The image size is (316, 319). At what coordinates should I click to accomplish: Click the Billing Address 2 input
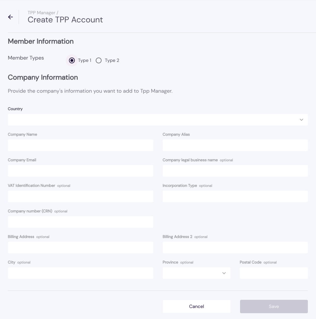point(235,248)
